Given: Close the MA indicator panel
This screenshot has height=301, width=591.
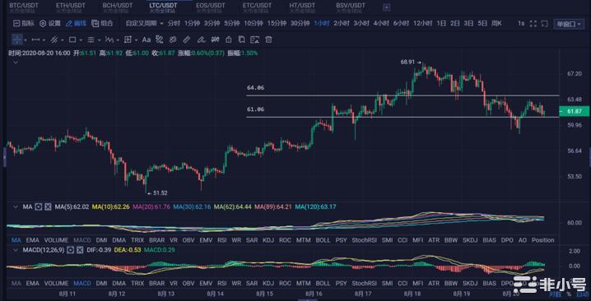Looking at the screenshot, I should coord(48,206).
